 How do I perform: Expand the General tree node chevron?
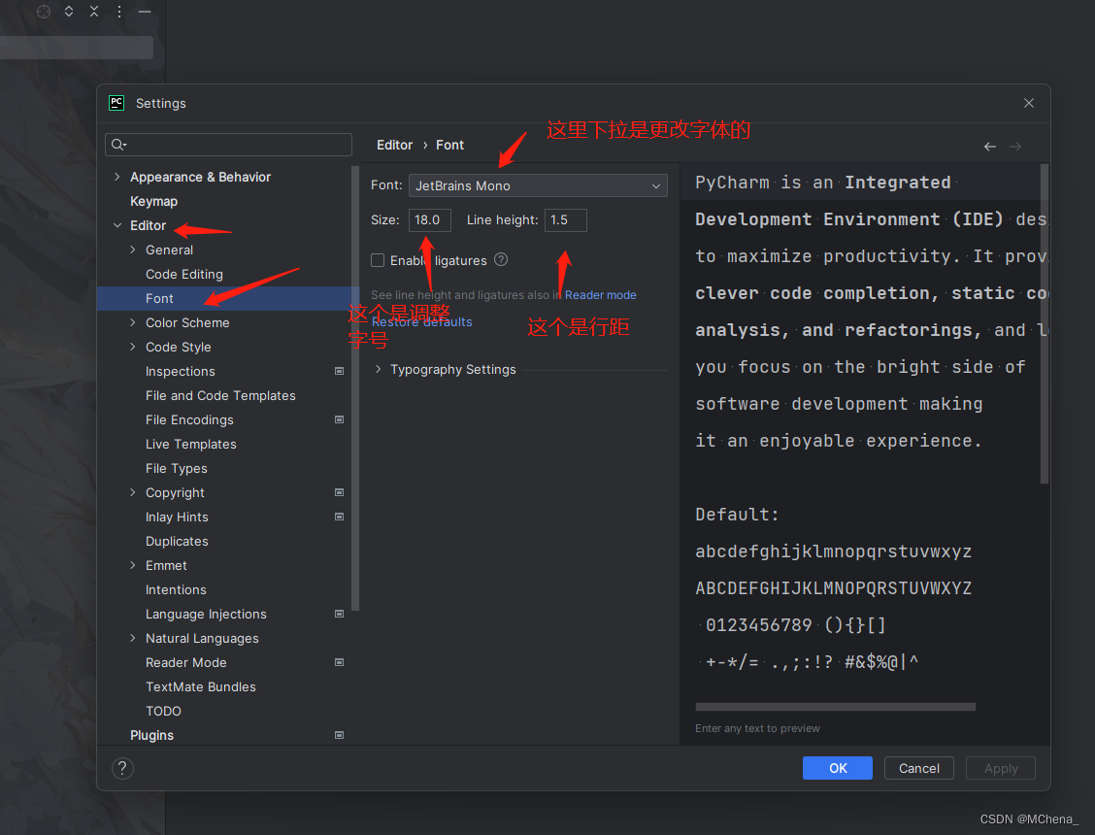pos(133,250)
